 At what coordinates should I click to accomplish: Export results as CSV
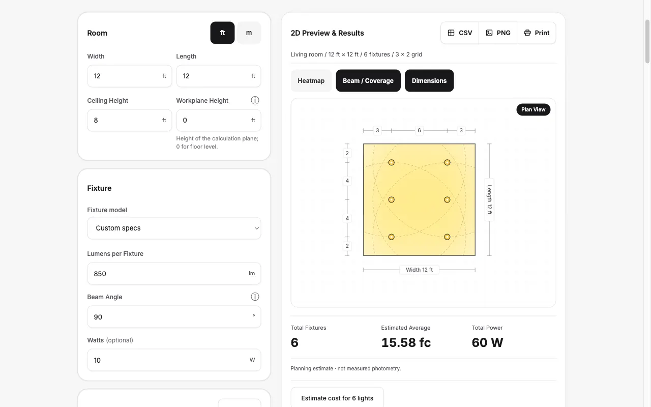tap(460, 33)
